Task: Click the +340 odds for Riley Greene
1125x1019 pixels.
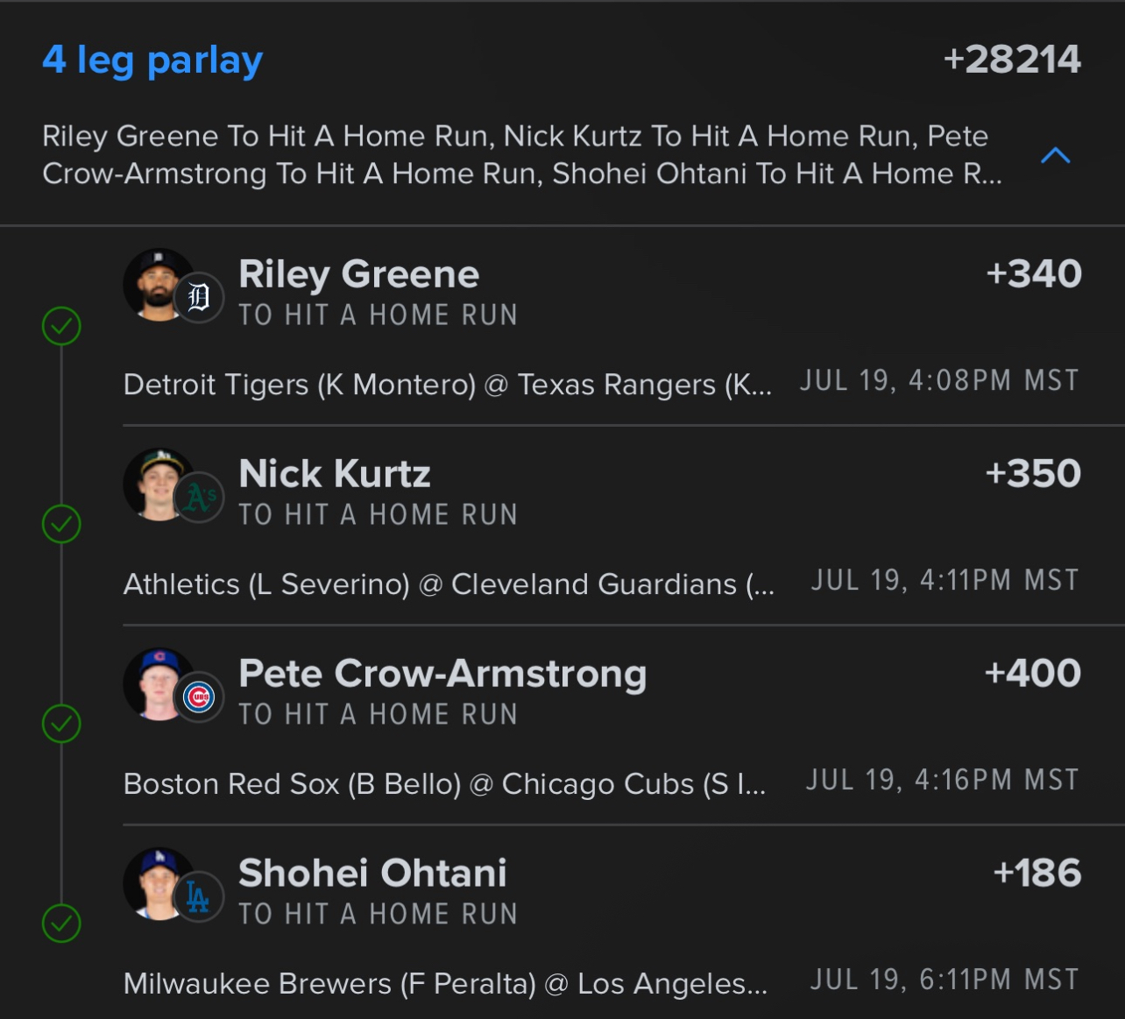Action: (1034, 273)
